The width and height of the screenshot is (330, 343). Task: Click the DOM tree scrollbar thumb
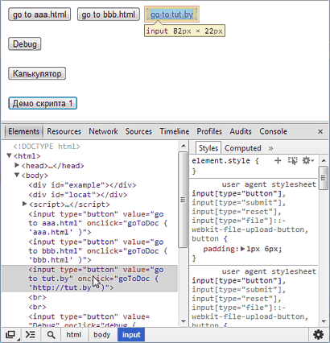(184, 200)
